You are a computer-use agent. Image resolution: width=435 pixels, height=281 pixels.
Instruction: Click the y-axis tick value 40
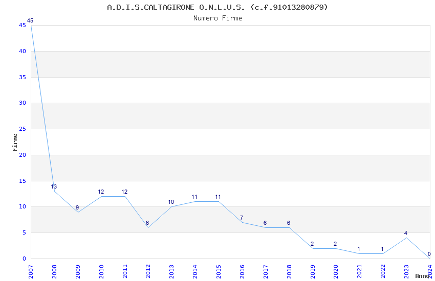(23, 51)
